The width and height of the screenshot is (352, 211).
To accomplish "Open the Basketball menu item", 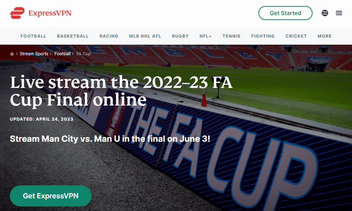I will 73,36.
